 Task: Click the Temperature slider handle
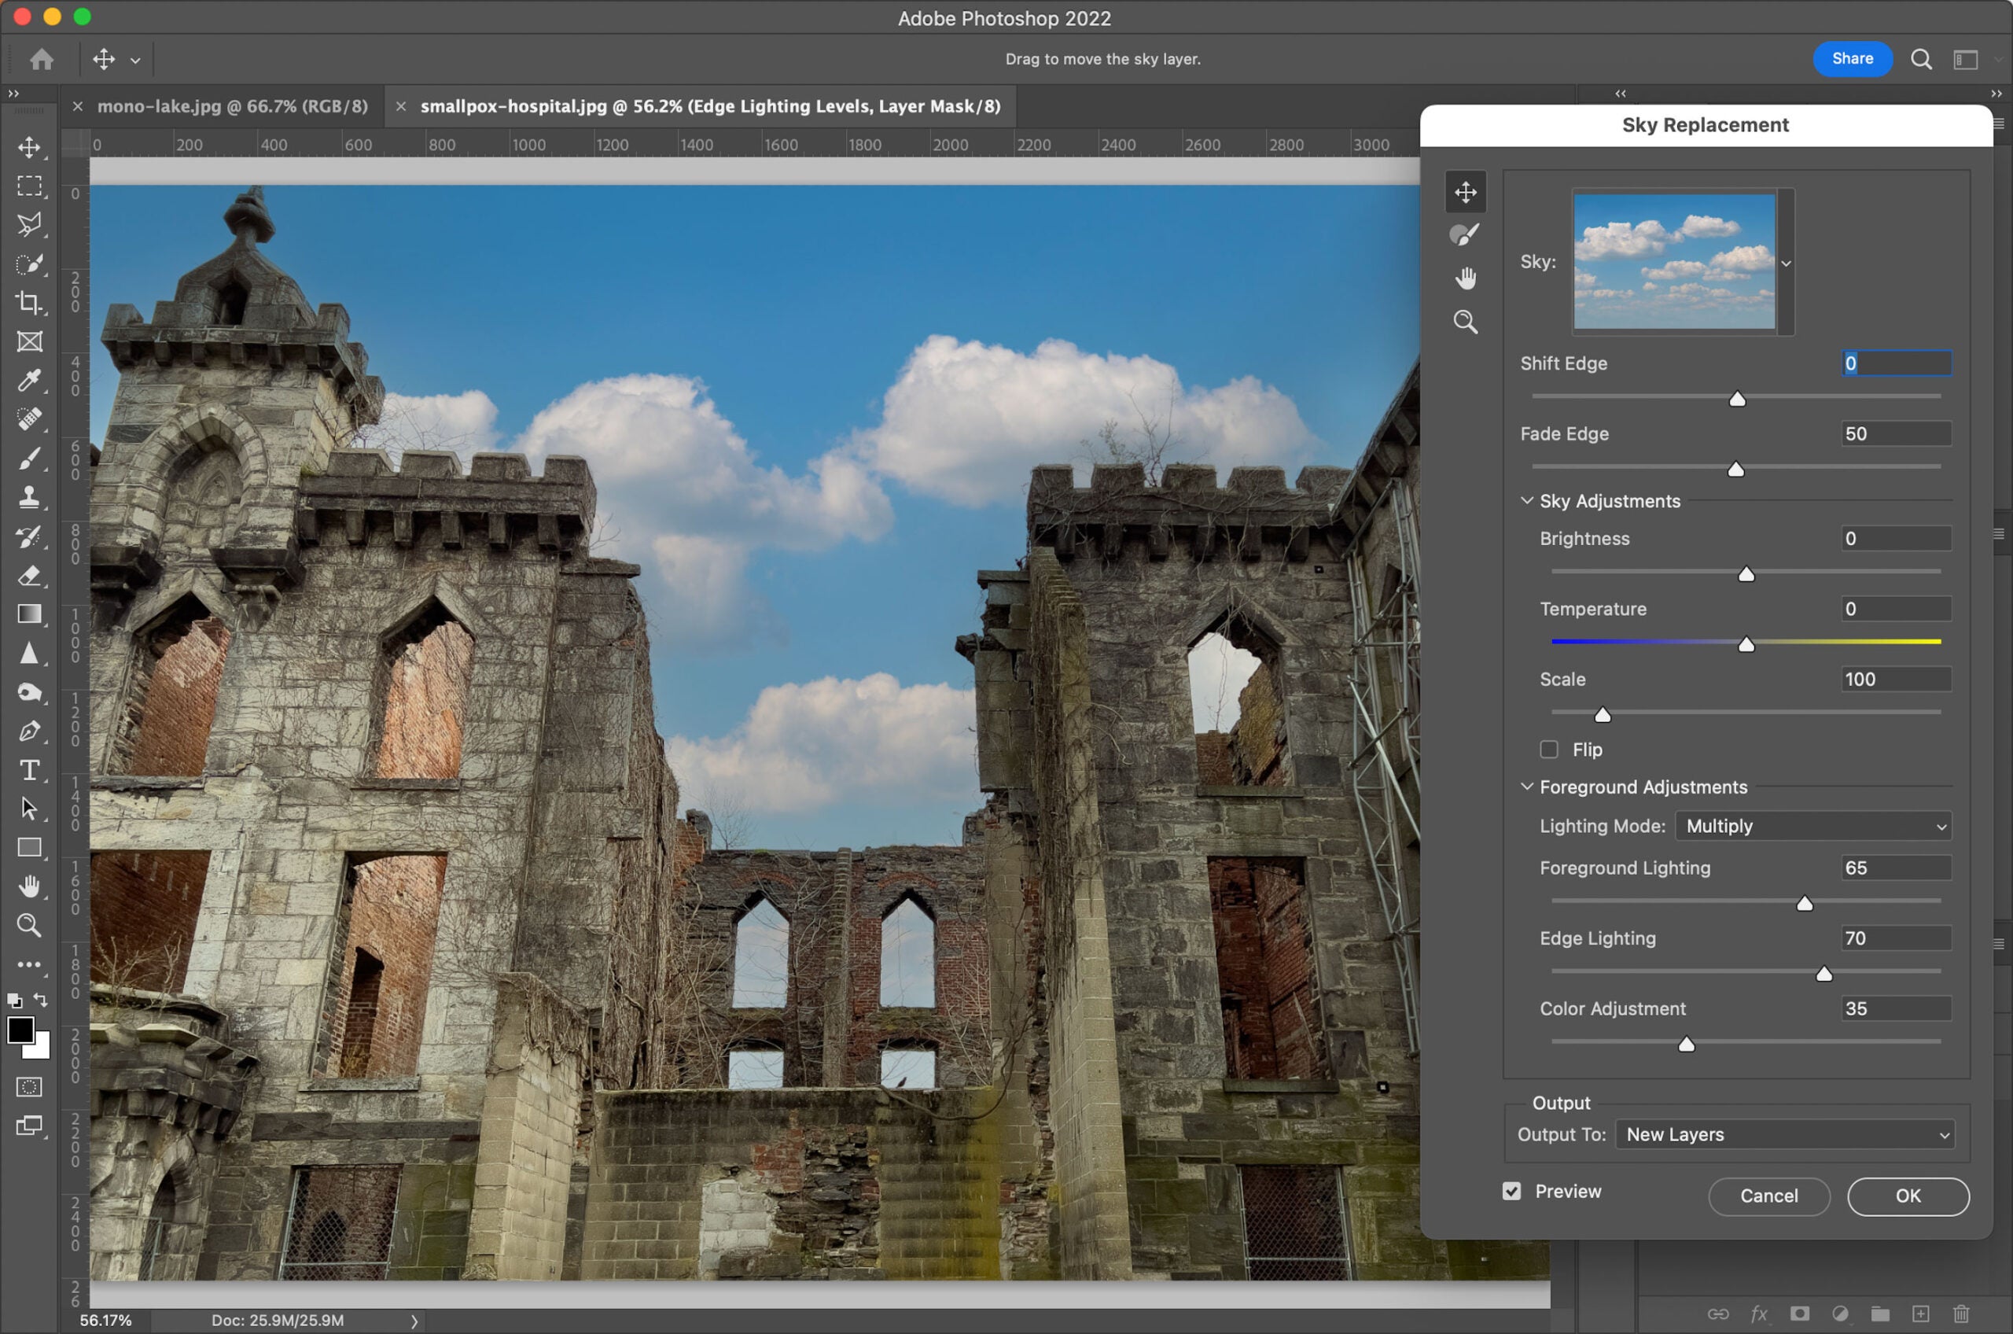(x=1746, y=644)
